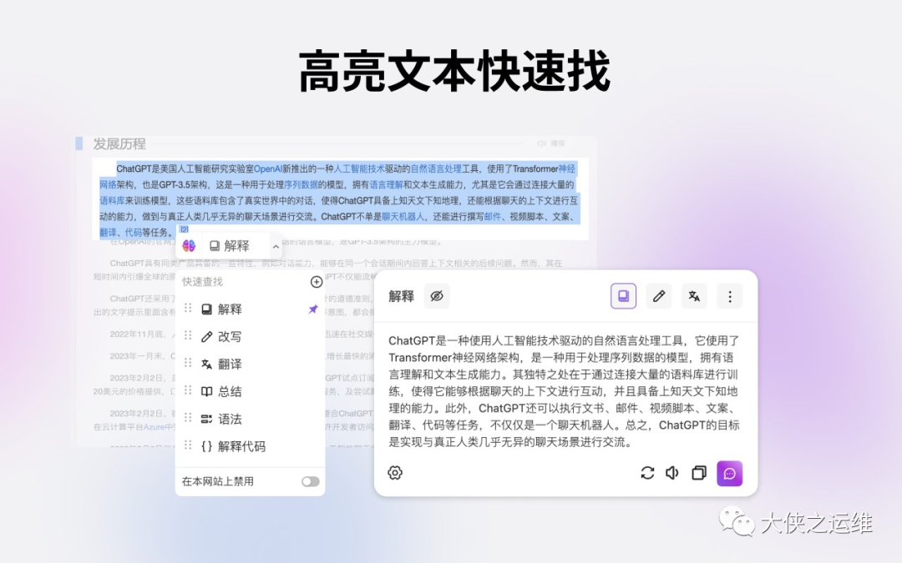This screenshot has height=563, width=902.
Task: Open the 人工智能技术 link
Action: [359, 168]
